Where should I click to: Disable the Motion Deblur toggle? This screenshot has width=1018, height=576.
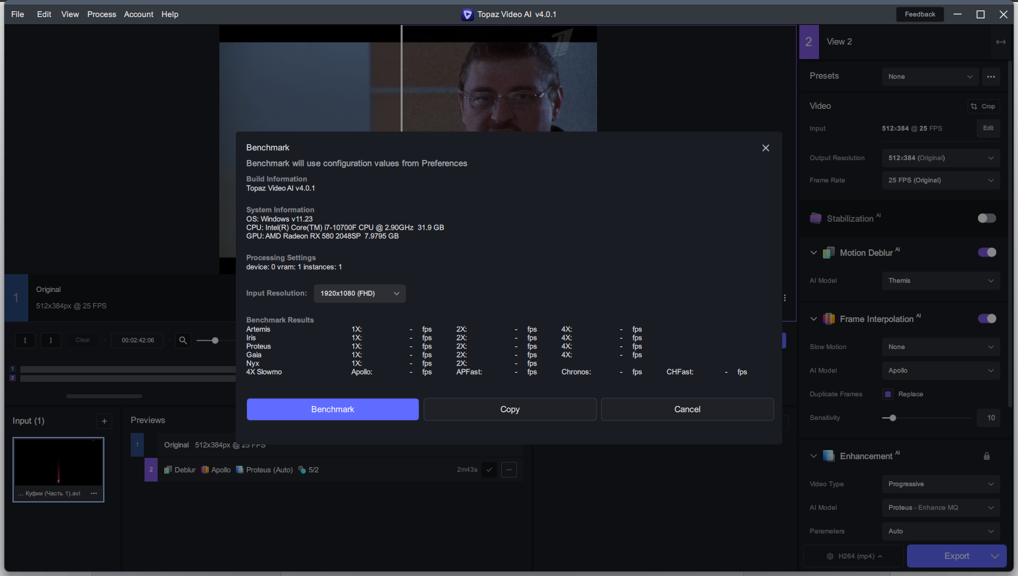(x=986, y=253)
